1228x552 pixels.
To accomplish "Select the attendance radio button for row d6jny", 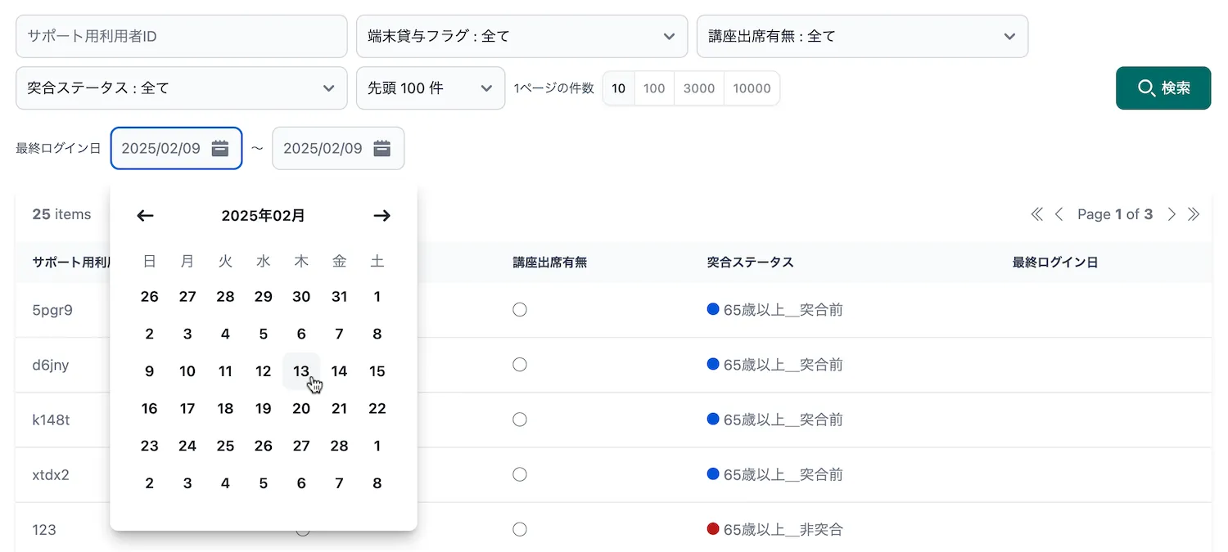I will click(520, 365).
